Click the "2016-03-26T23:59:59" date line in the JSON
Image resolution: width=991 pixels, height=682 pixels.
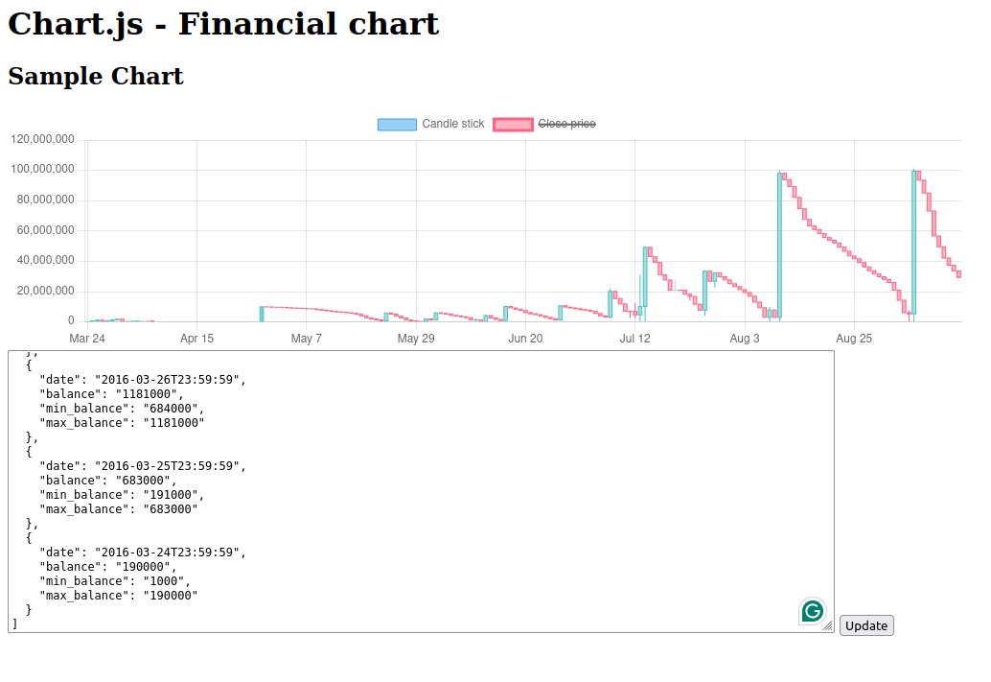click(142, 380)
